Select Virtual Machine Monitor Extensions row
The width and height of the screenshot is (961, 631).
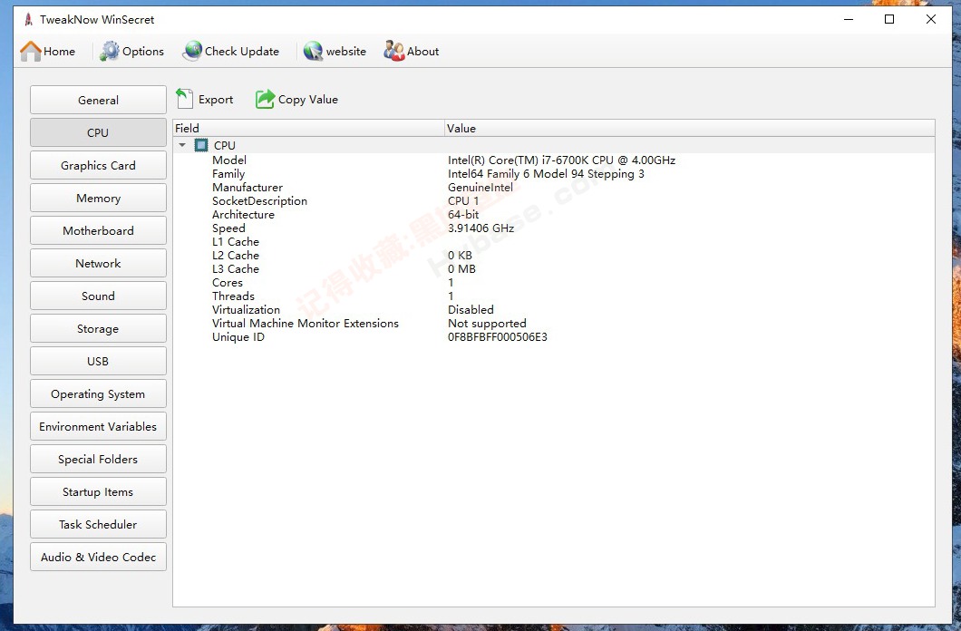[x=554, y=324]
